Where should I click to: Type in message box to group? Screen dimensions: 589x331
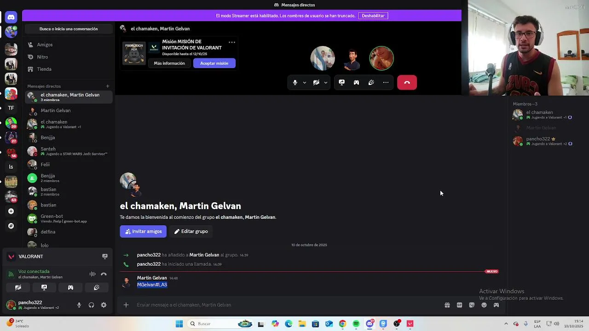coord(285,305)
